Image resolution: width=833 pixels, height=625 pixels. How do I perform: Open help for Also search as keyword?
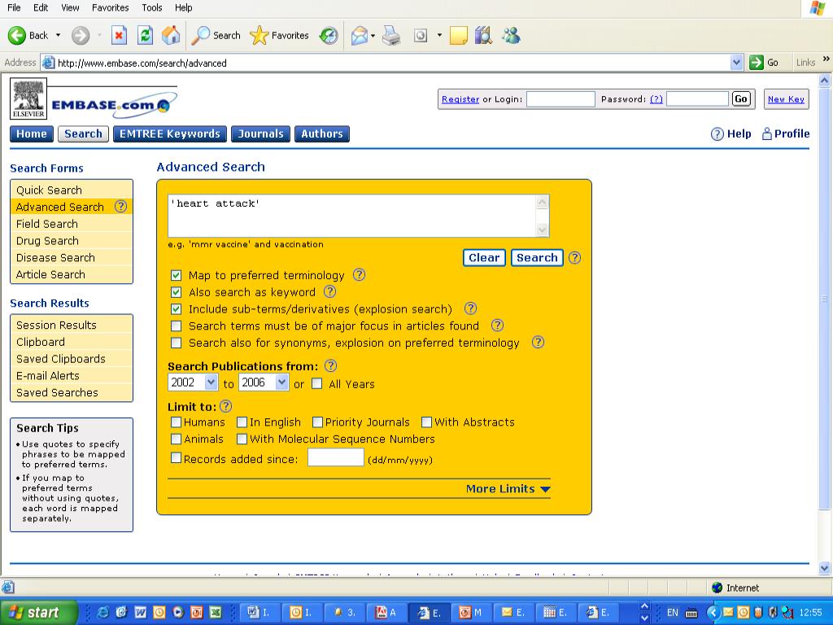click(330, 292)
